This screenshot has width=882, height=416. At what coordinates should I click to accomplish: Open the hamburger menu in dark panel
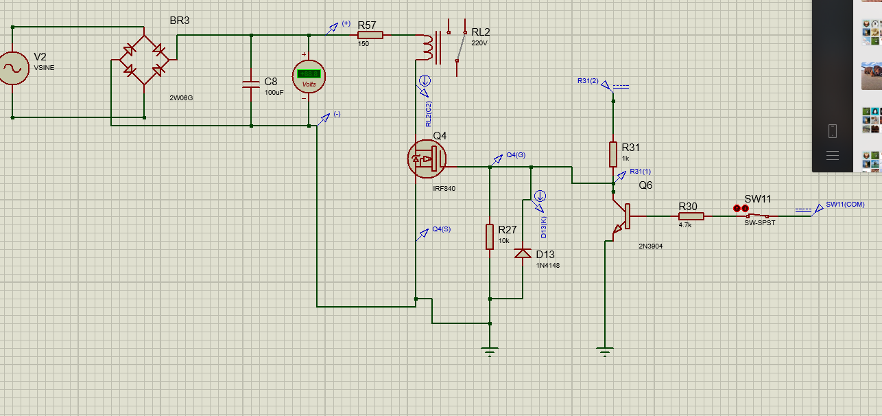click(833, 156)
